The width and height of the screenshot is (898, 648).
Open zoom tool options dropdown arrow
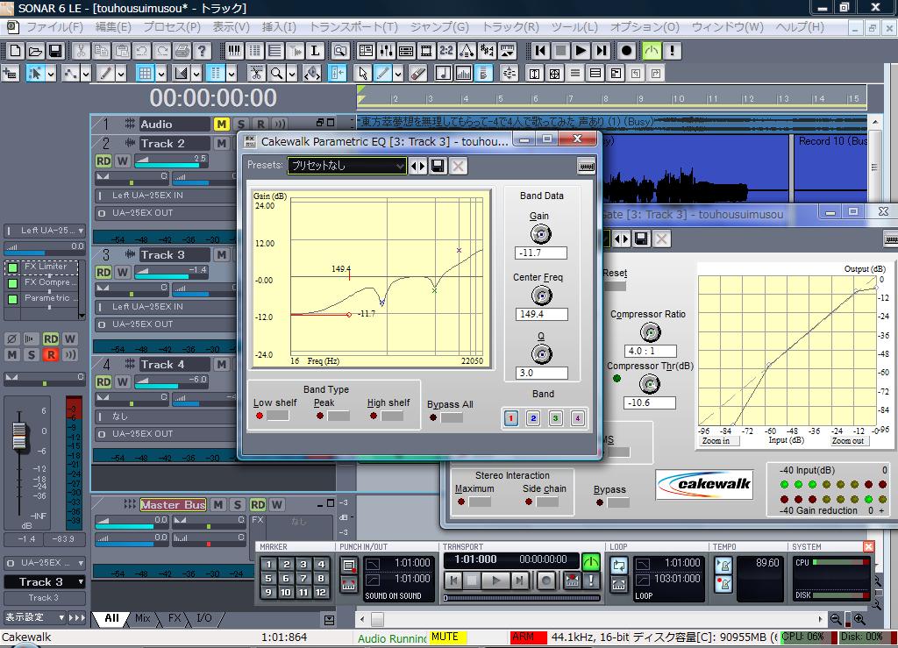[291, 74]
